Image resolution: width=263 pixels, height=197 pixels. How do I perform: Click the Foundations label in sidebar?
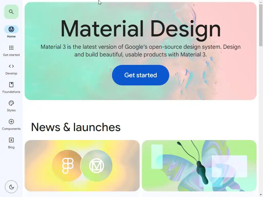point(11,92)
